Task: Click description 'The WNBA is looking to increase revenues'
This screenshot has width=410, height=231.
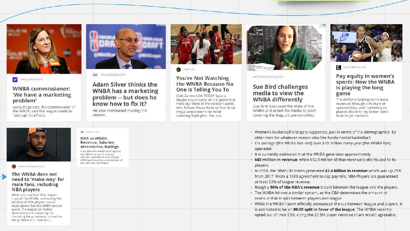Action: tap(362, 108)
